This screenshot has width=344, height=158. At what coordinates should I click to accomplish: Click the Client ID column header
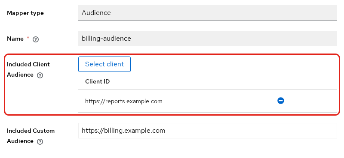tap(98, 81)
